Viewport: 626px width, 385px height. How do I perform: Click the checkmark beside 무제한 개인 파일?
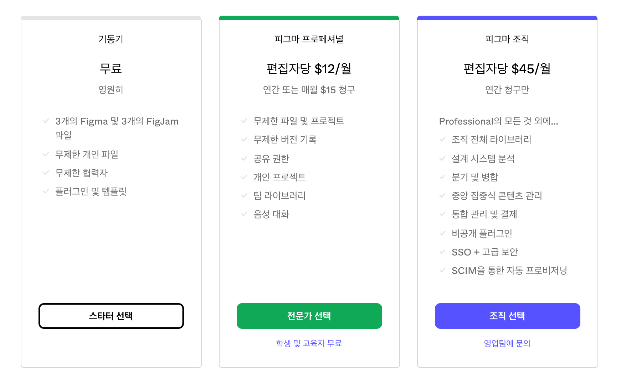click(x=45, y=154)
